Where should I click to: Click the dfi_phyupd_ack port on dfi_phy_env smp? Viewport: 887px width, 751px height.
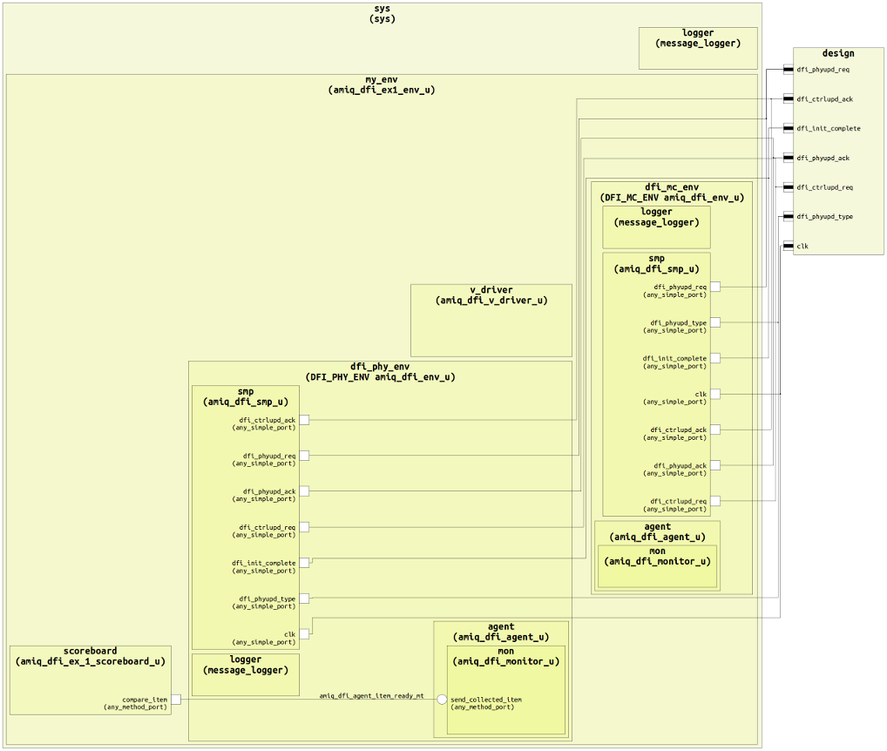pyautogui.click(x=305, y=491)
